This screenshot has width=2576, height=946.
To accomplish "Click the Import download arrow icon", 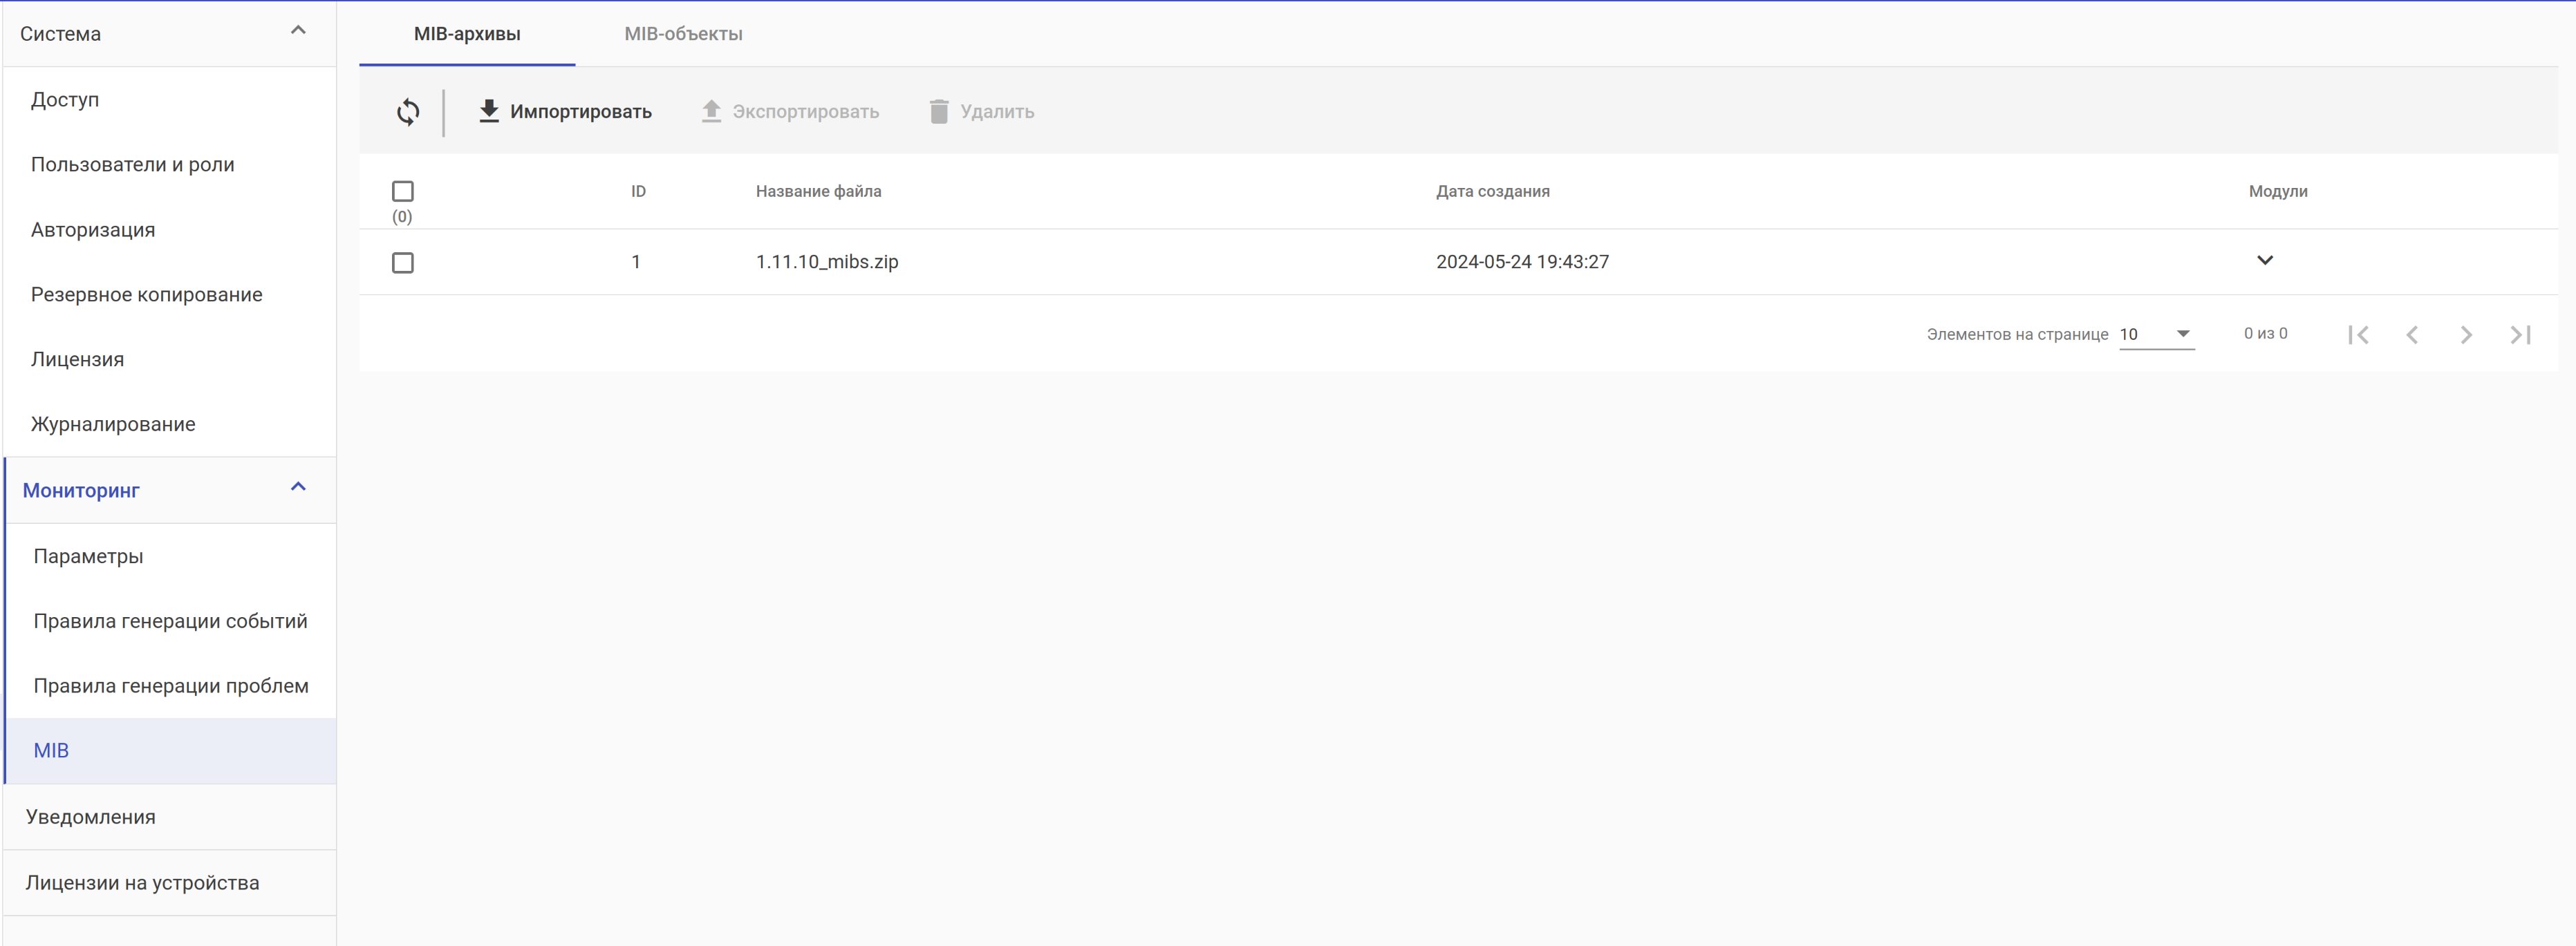I will pyautogui.click(x=488, y=111).
